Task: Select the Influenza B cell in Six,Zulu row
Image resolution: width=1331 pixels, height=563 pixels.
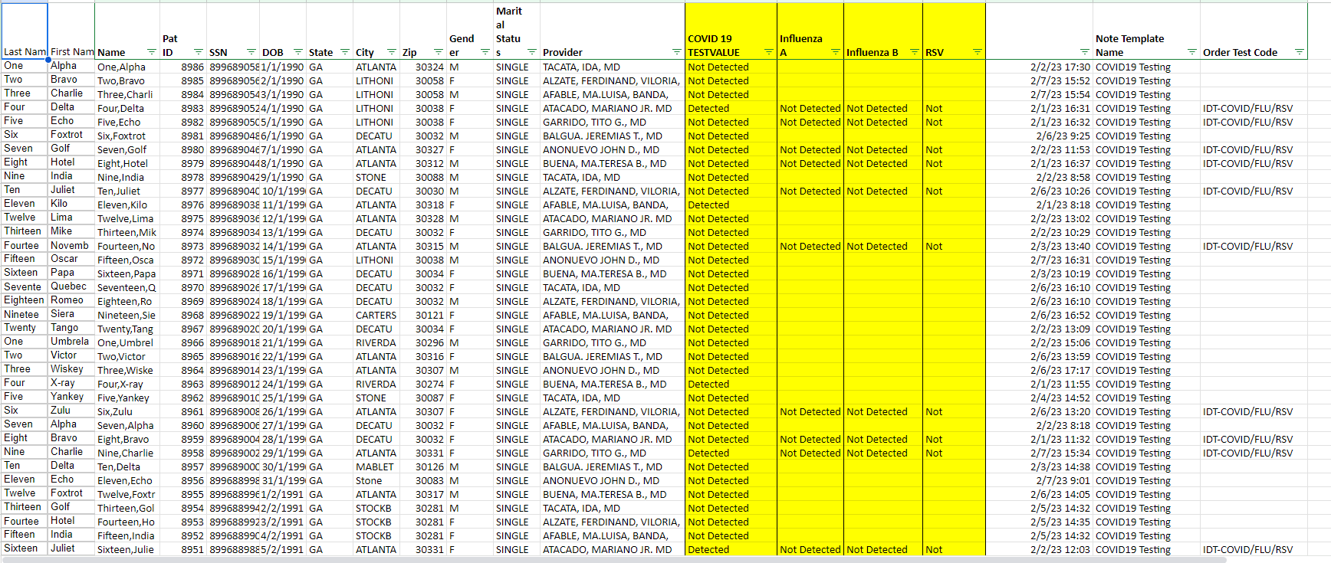Action: pyautogui.click(x=883, y=411)
